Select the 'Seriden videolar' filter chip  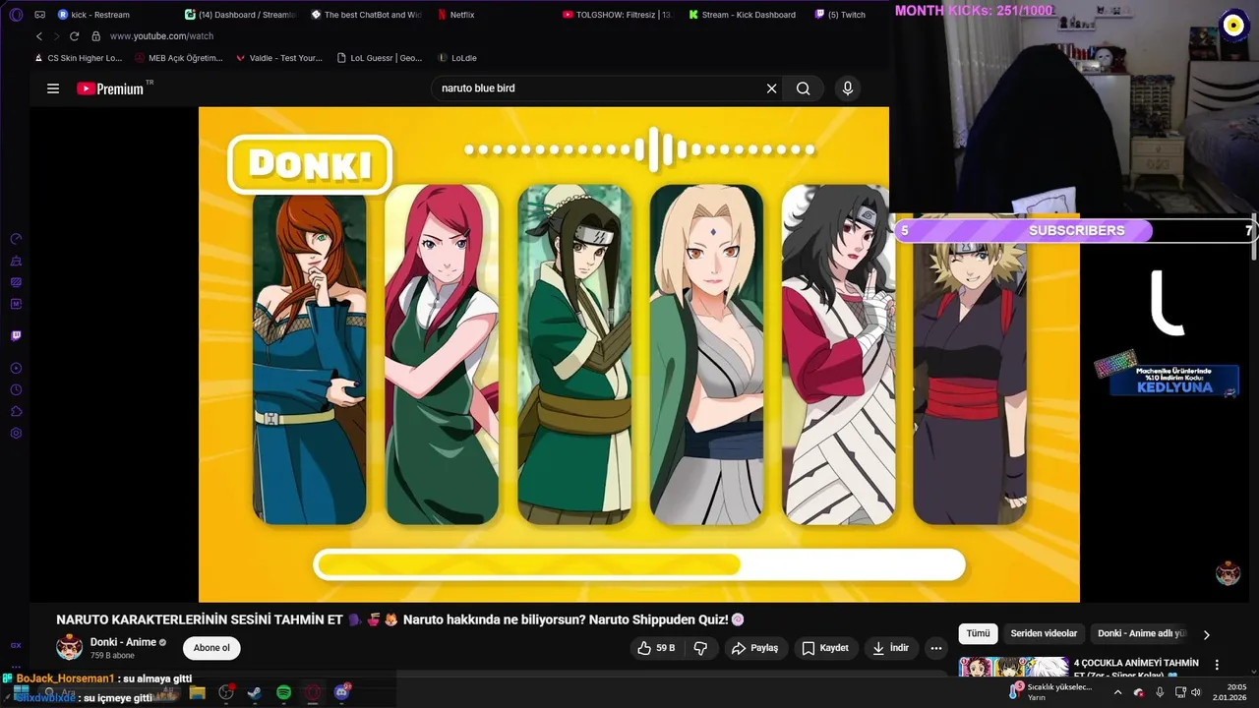pyautogui.click(x=1044, y=634)
